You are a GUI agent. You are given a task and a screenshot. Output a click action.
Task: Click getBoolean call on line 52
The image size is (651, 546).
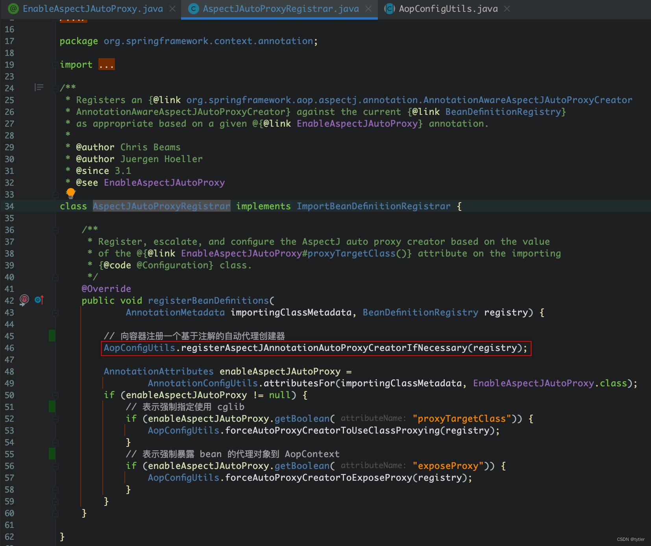coord(302,419)
